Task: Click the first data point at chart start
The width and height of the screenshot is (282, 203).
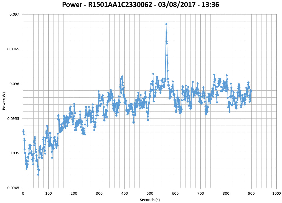Action: coord(23,130)
